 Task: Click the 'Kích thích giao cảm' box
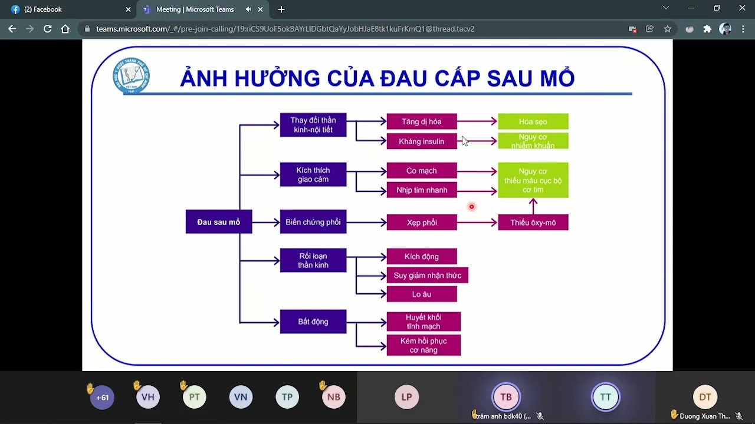tap(313, 175)
